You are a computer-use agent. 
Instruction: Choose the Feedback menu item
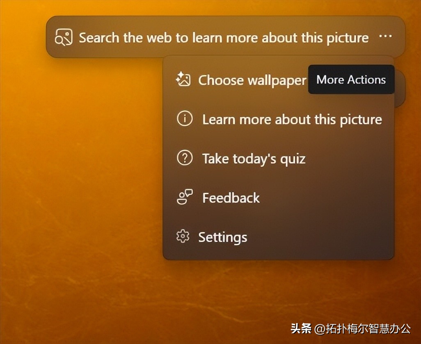click(x=231, y=198)
